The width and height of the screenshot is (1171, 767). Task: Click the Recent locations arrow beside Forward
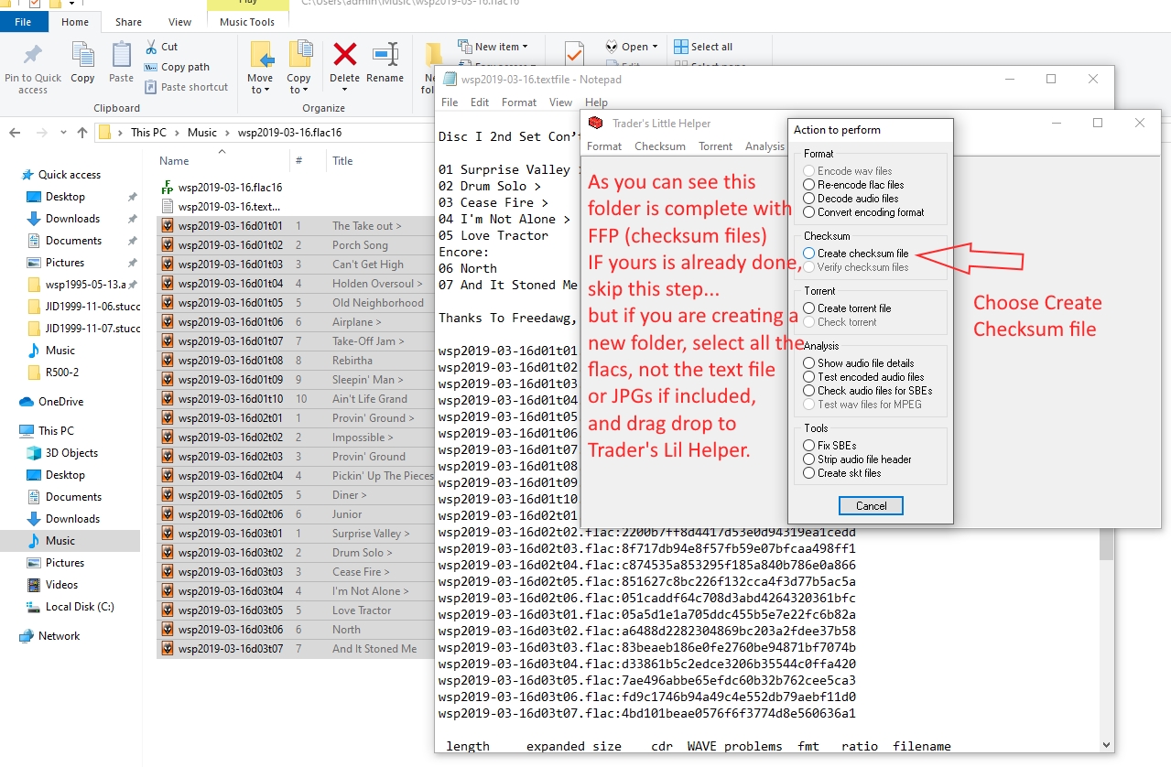tap(62, 133)
